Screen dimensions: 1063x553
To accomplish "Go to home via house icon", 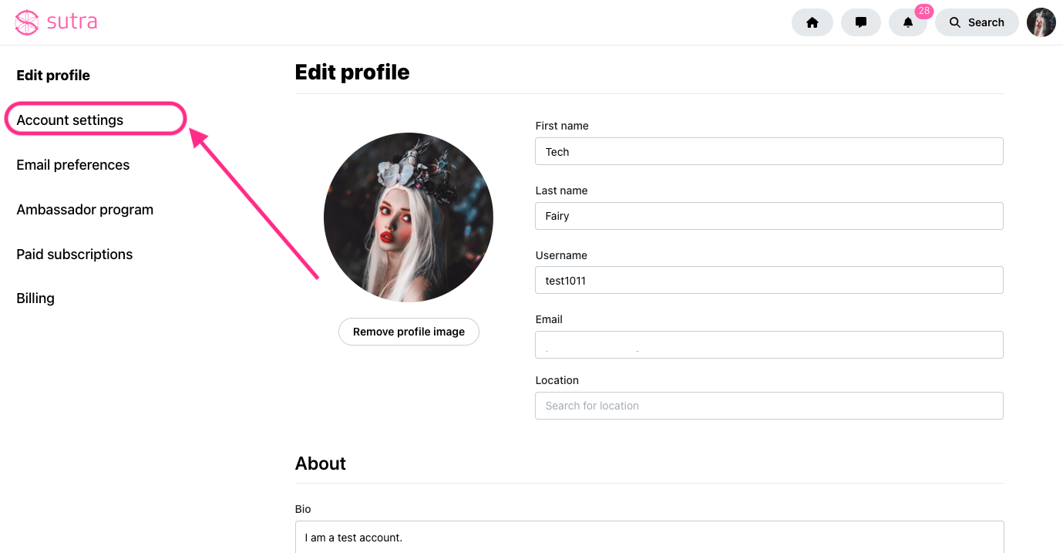I will tap(812, 22).
